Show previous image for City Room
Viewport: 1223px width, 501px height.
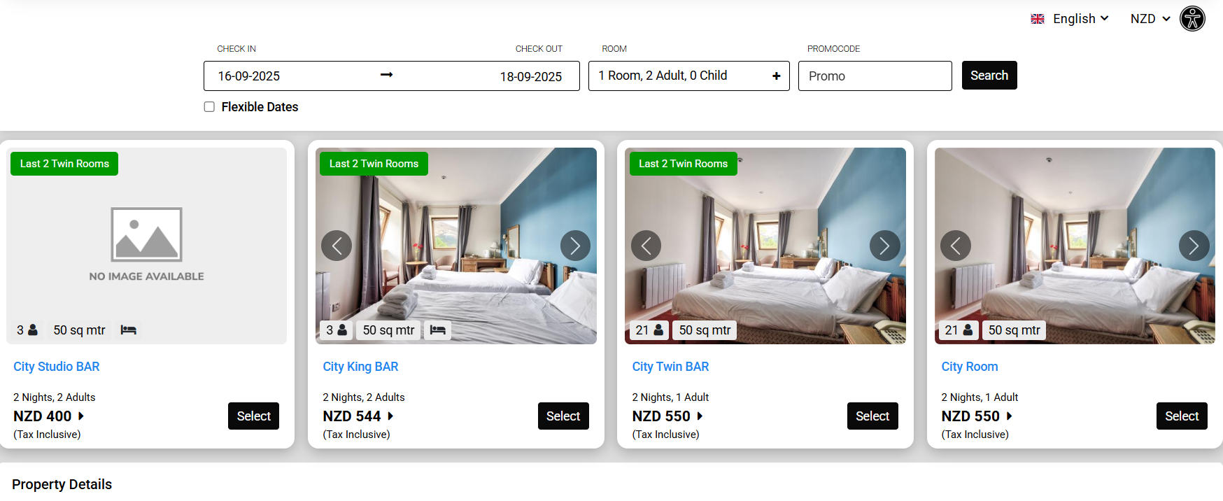(955, 246)
